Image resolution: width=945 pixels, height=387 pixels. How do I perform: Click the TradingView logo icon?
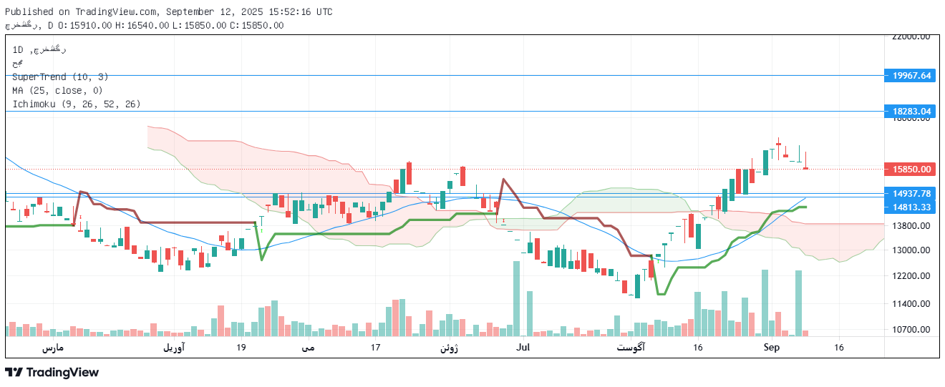tap(14, 373)
